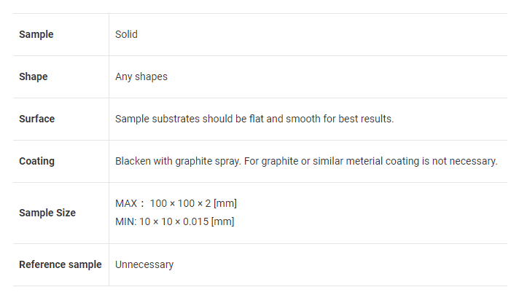Click the Shape row label
Viewport: 519px width, 295px height.
[x=33, y=76]
